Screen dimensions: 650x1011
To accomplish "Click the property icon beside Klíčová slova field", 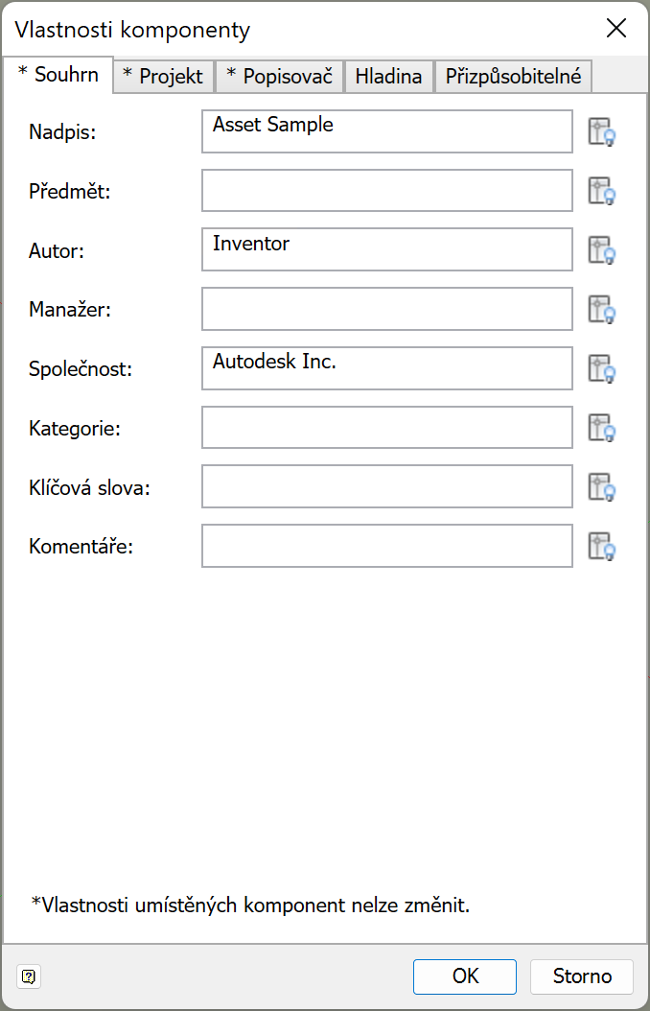I will coord(601,487).
